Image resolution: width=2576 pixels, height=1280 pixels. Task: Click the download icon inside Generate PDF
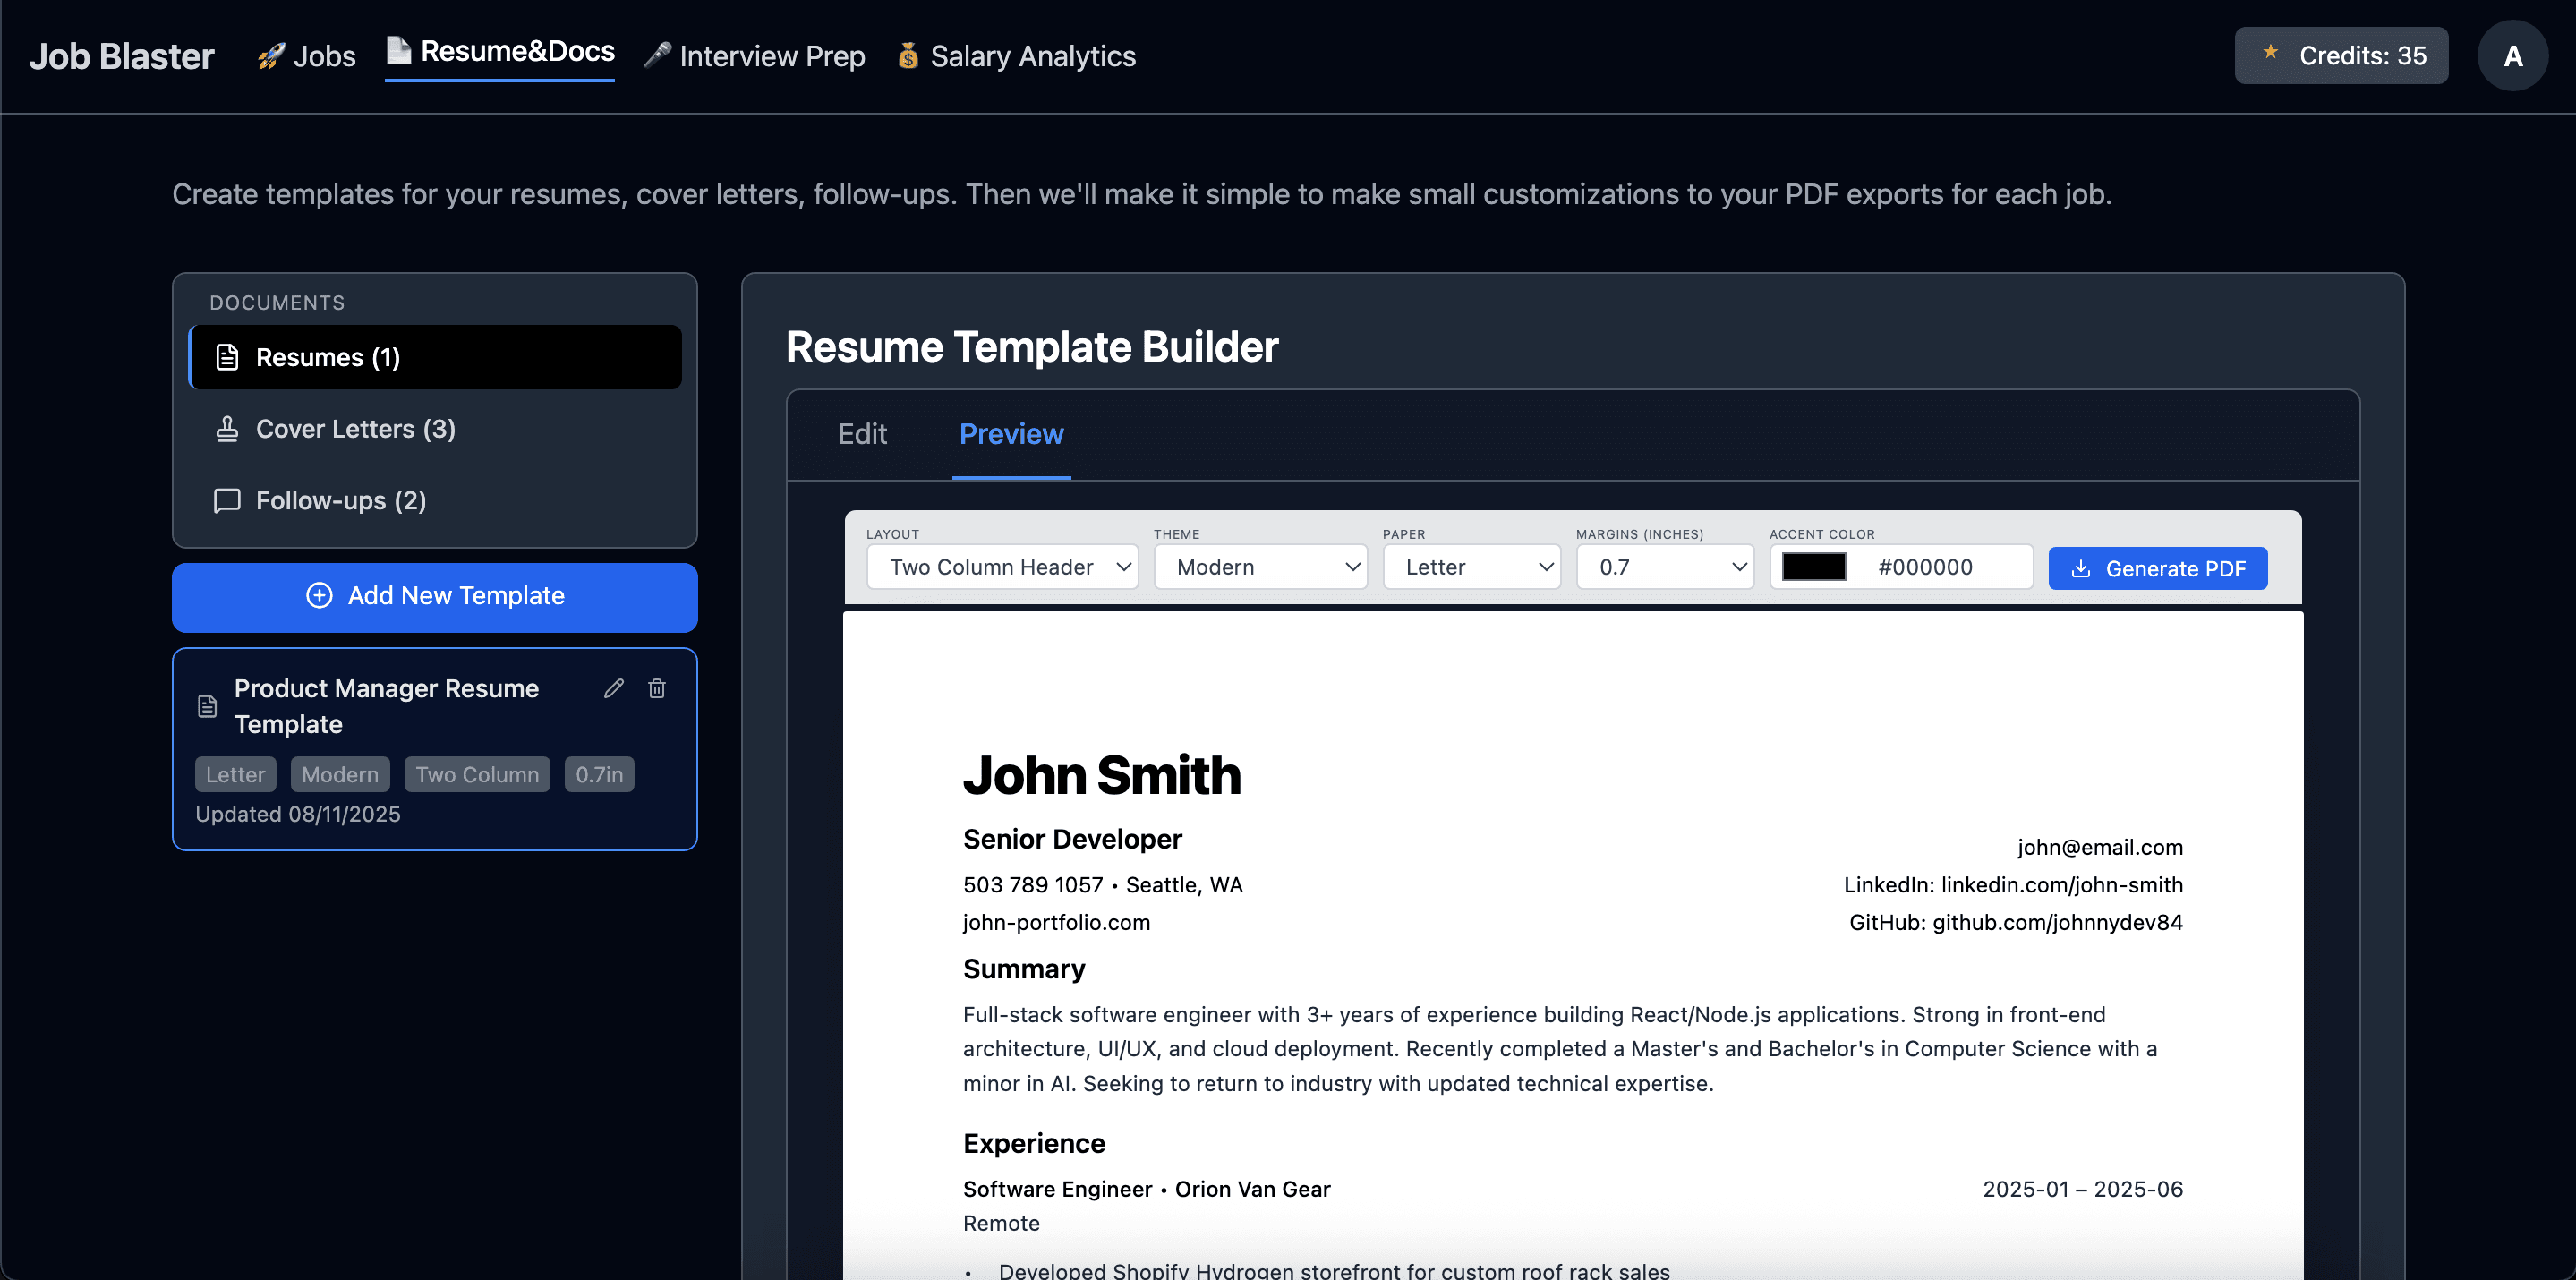(x=2083, y=568)
